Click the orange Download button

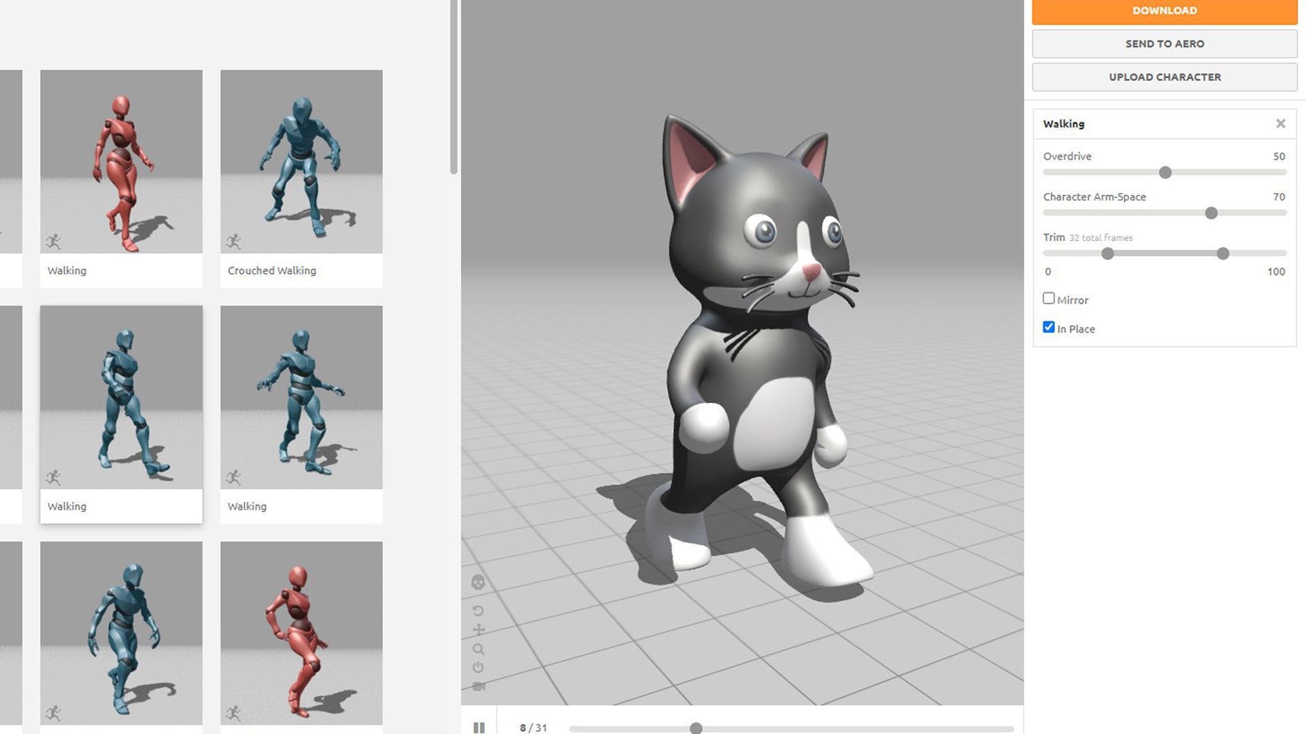(1165, 12)
